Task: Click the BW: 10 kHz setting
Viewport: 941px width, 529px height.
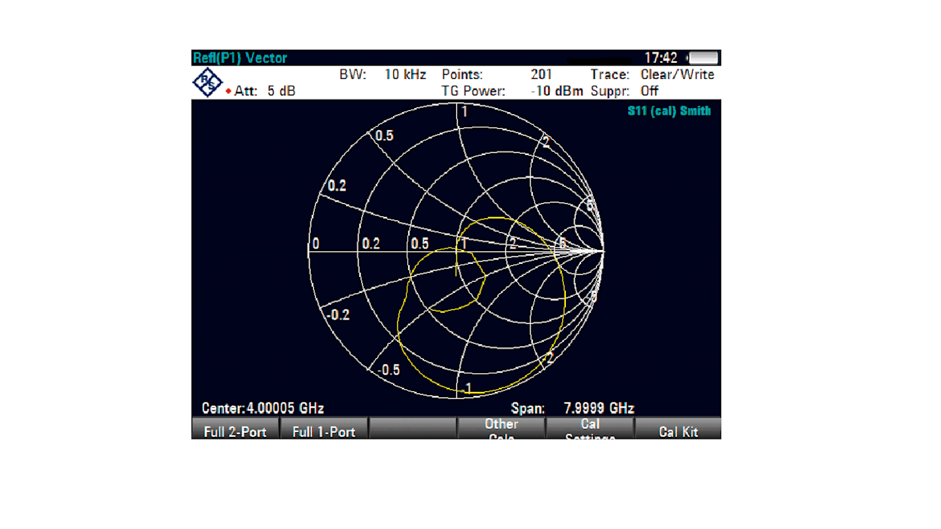Action: [x=382, y=75]
